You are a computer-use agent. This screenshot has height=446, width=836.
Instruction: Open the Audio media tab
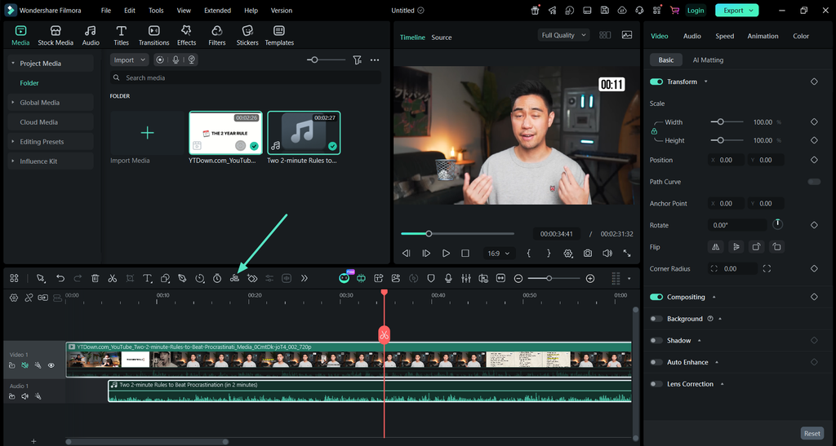tap(91, 36)
